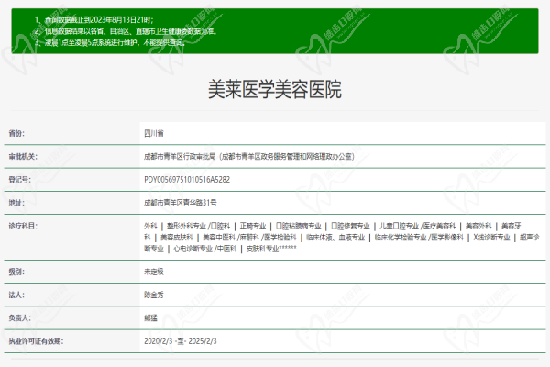Click the 省份 label
This screenshot has width=550, height=367.
[16, 133]
